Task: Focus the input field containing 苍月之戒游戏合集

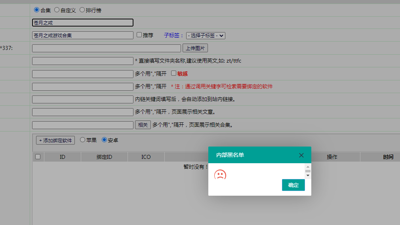Action: [82, 36]
